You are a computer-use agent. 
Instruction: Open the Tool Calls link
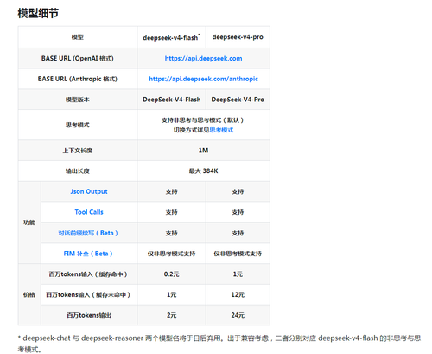[x=89, y=212]
